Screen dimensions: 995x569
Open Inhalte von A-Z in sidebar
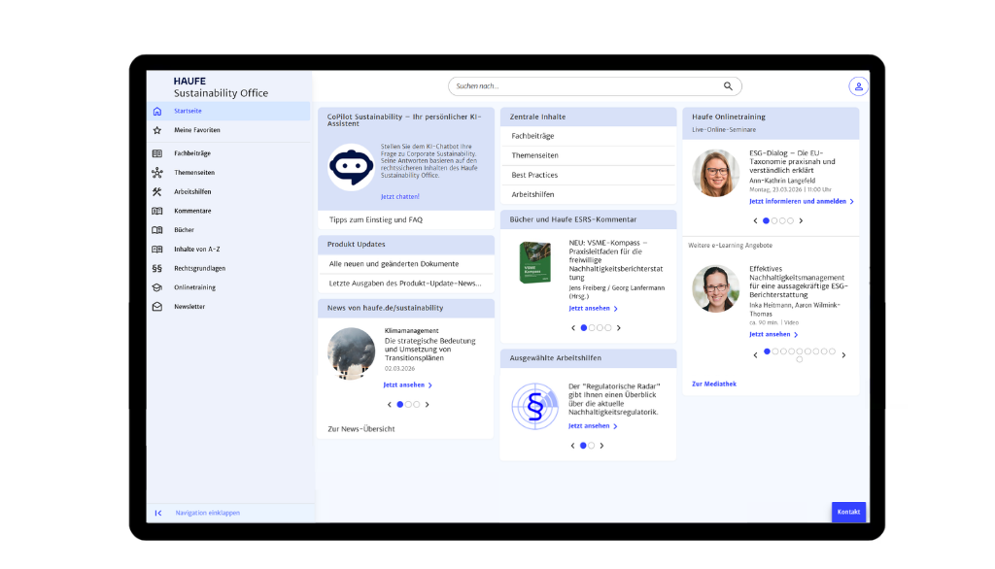click(x=197, y=249)
